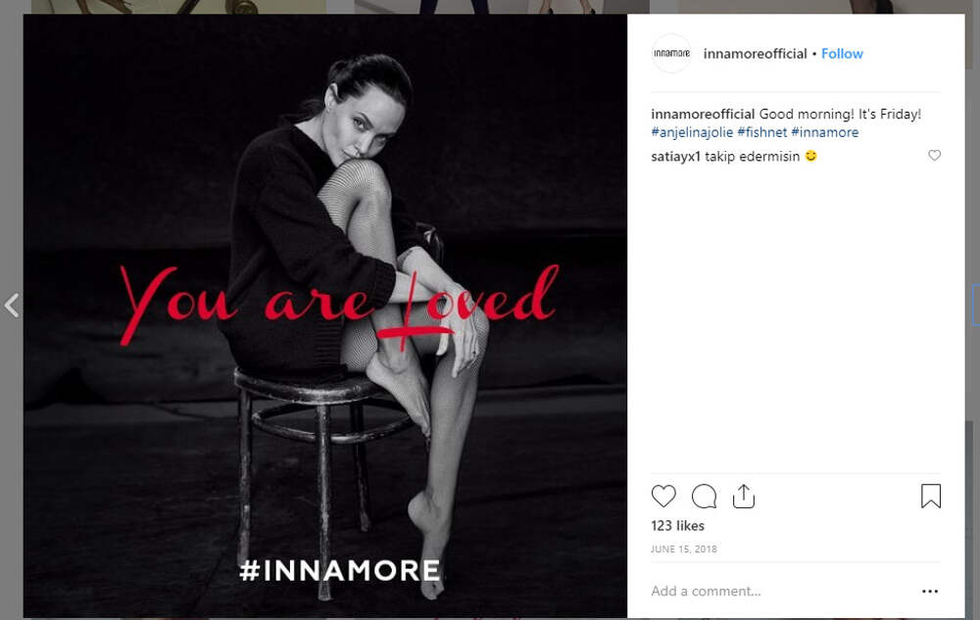Viewport: 980px width, 620px height.
Task: Click the speech bubble comment icon
Action: [x=704, y=496]
